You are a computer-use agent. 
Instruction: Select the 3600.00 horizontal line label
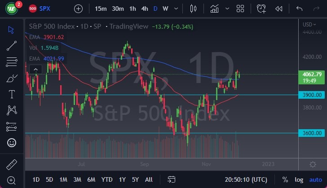[x=312, y=133]
